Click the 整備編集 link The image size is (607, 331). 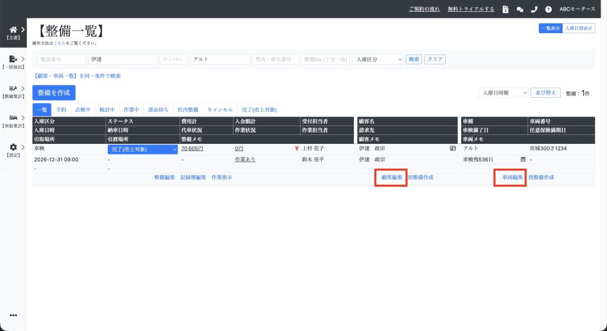[x=164, y=178]
